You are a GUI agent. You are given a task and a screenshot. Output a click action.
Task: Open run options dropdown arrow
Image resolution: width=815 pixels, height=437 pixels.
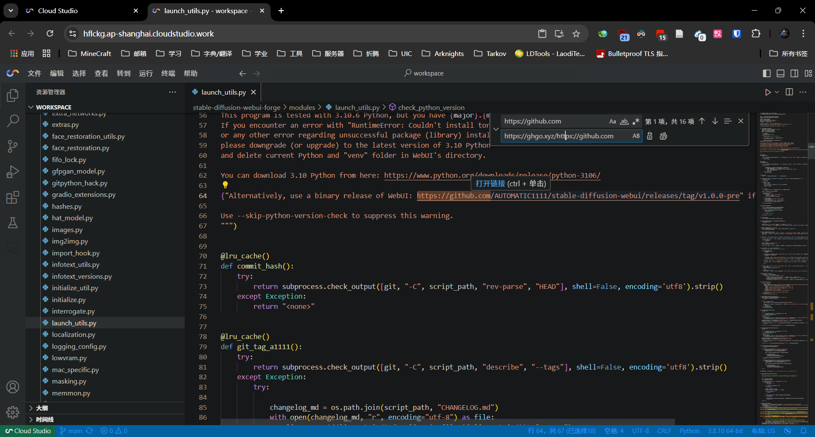click(x=777, y=92)
